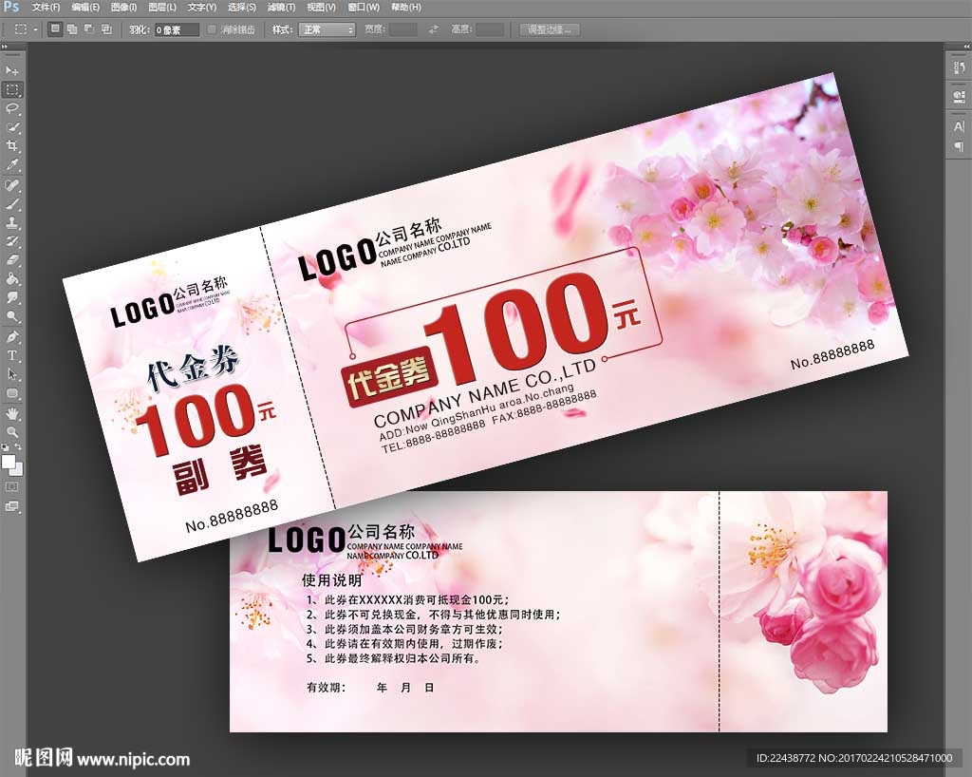Change the screen mode

pyautogui.click(x=12, y=506)
